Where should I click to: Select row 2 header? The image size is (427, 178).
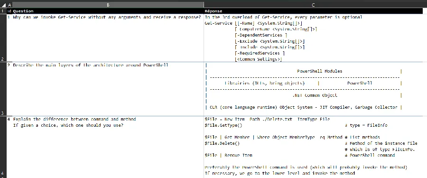[x=3, y=38]
